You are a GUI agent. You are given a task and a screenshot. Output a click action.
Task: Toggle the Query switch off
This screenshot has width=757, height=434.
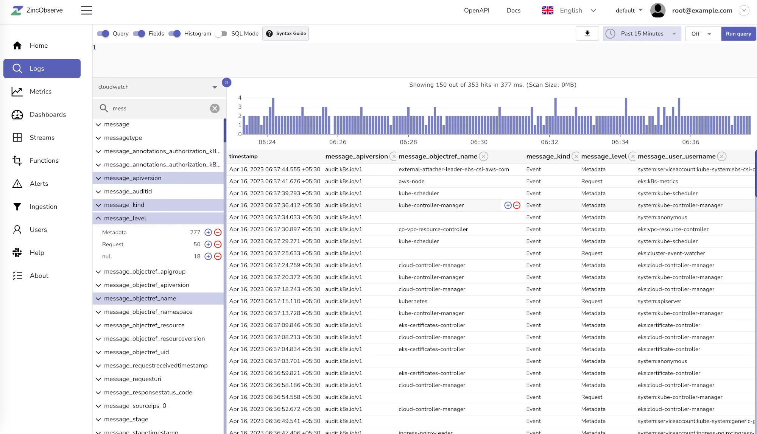103,33
